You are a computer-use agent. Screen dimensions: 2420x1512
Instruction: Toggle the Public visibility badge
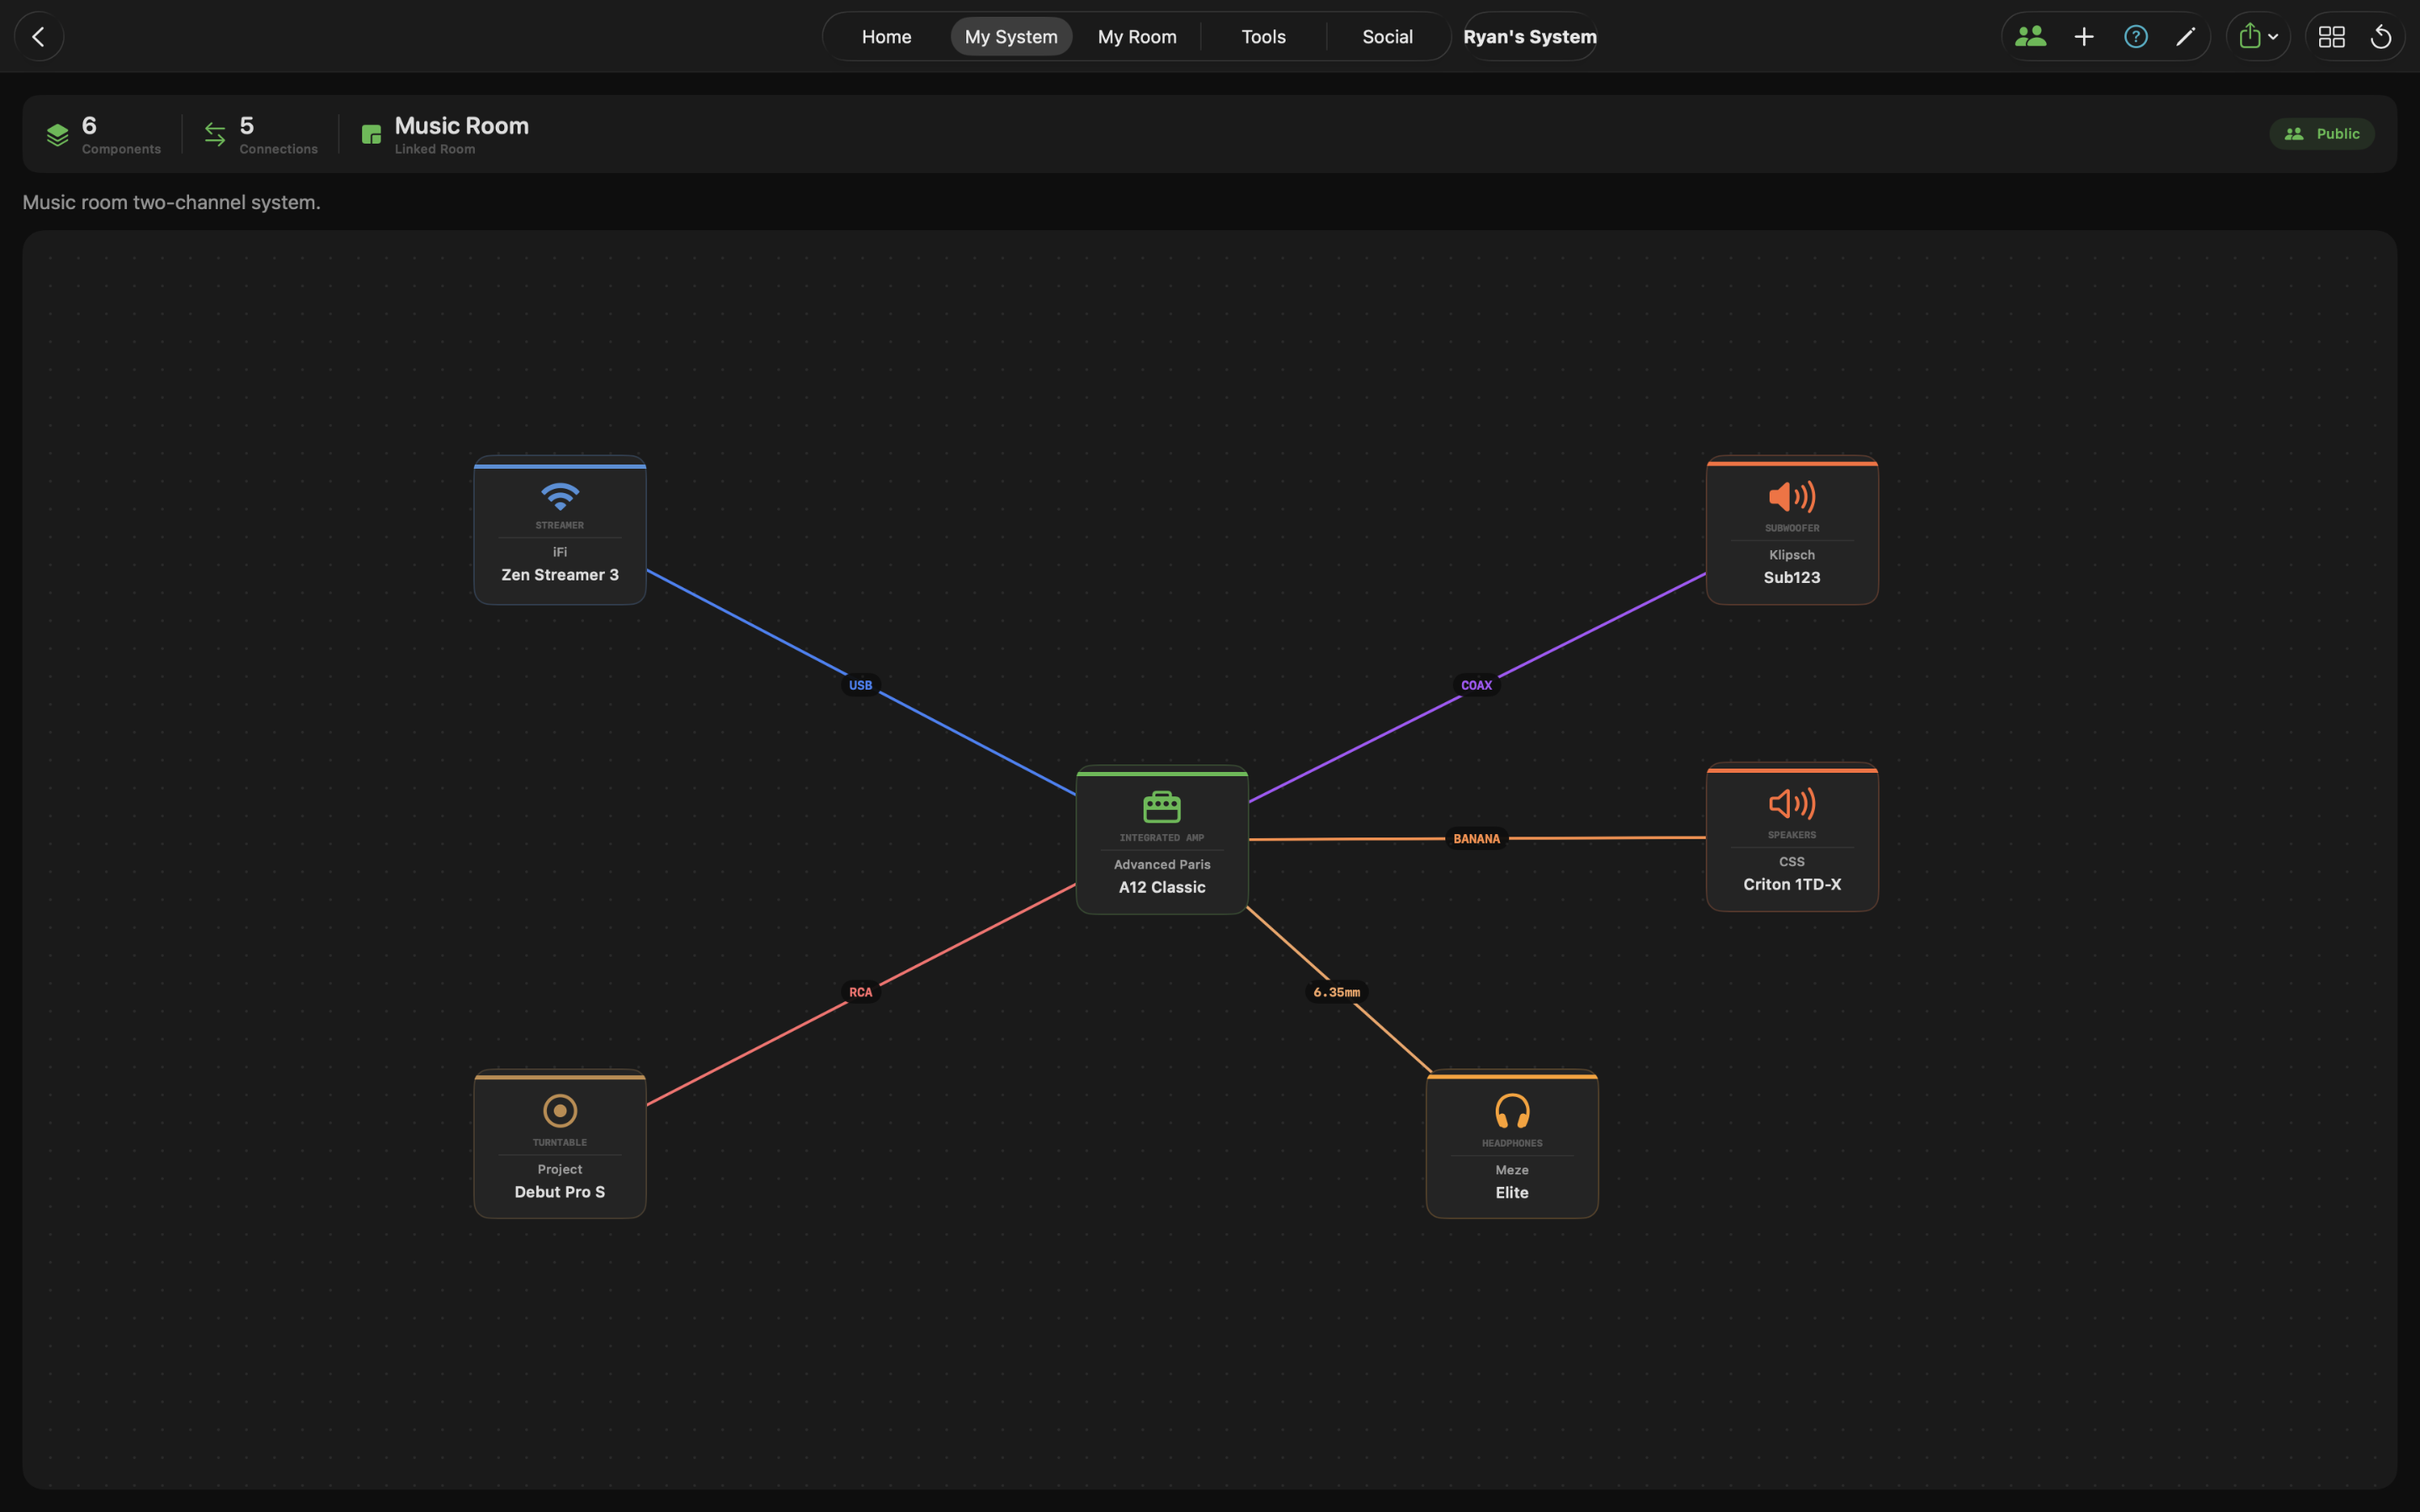click(x=2321, y=134)
